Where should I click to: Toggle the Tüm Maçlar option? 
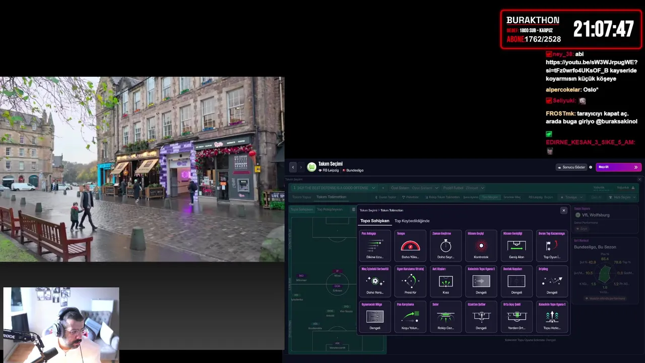(490, 197)
